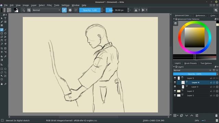Viewport: 219px width, 123px height.
Task: Open the brush editor settings icon
Action: pos(24,10)
